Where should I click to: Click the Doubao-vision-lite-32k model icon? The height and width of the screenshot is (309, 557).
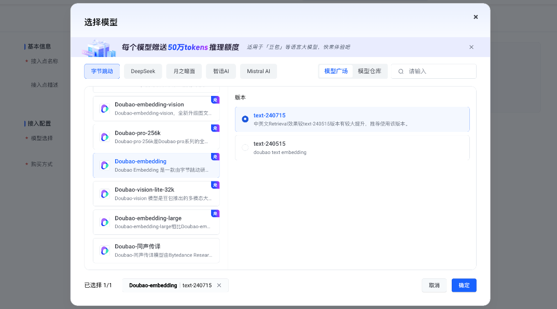pyautogui.click(x=104, y=193)
